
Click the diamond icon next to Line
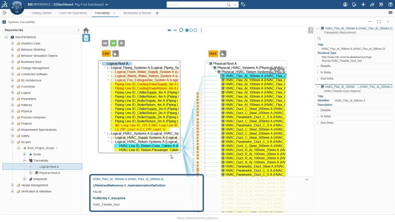(x=116, y=53)
